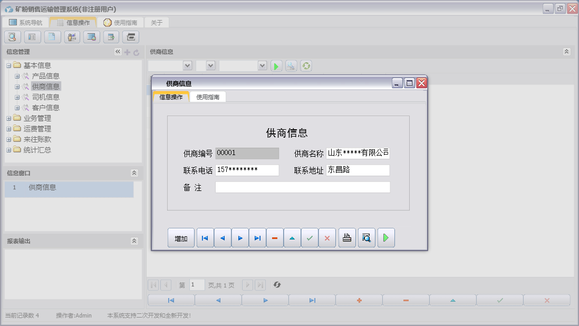This screenshot has width=579, height=326.
Task: Switch to the 系统导航 tab
Action: click(x=26, y=23)
